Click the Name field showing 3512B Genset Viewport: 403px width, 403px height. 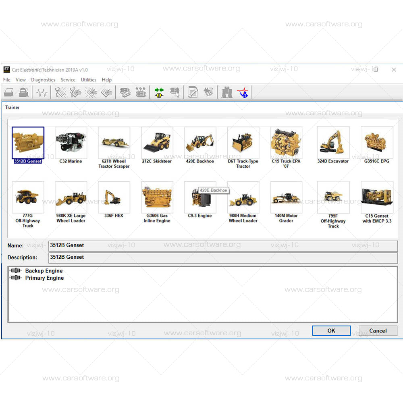tap(223, 246)
